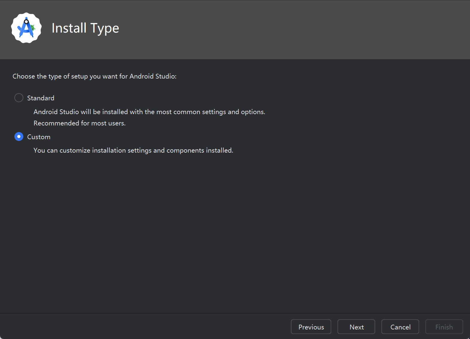
Task: Click the 'Standard' option label
Action: point(41,98)
